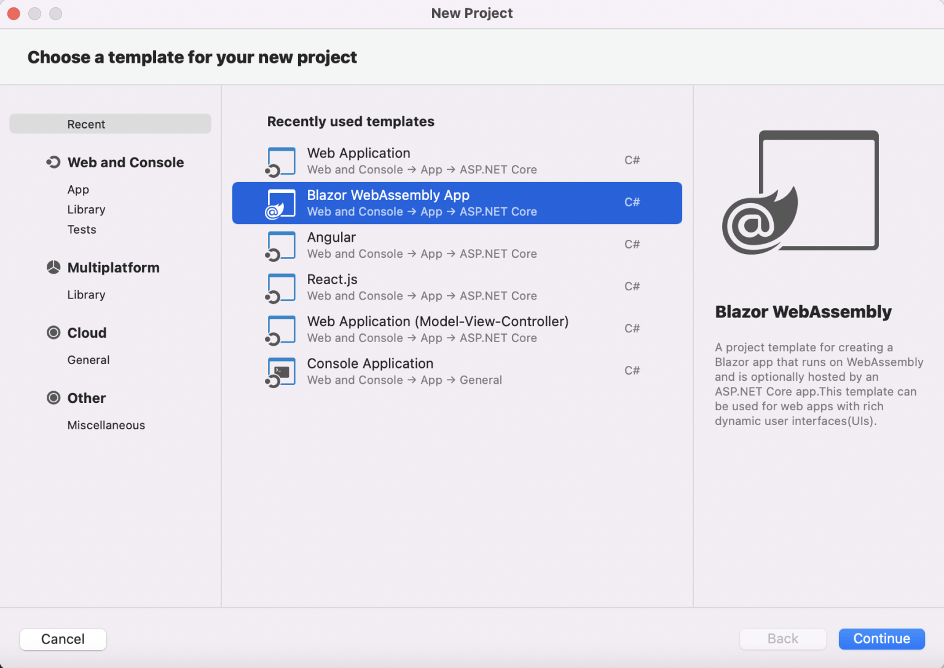
Task: Click the Other category icon
Action: pyautogui.click(x=53, y=398)
